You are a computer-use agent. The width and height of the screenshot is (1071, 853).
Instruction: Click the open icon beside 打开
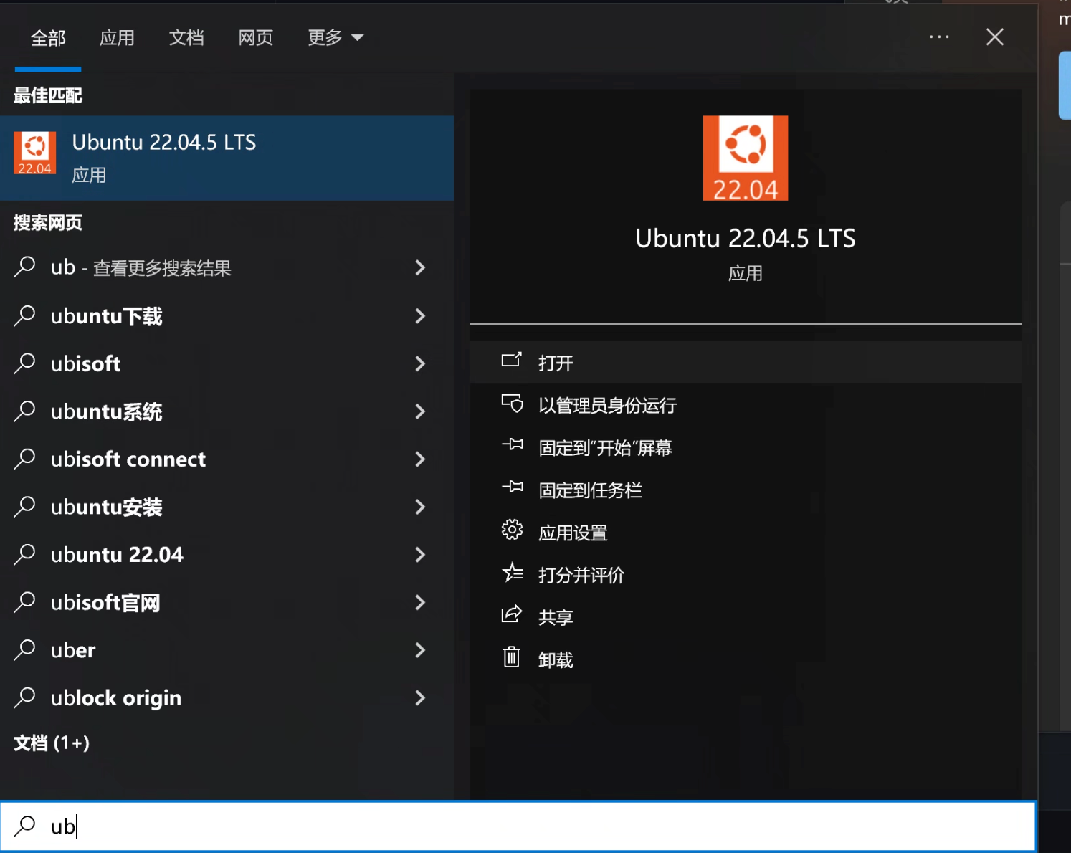(511, 361)
